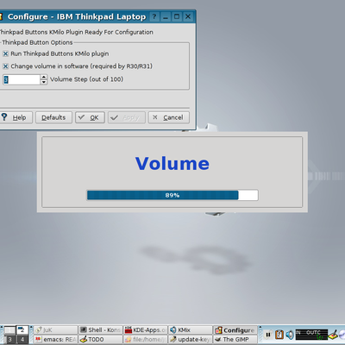Confirm with the OK button
Viewport: 345px width, 345px height.
tap(90, 117)
